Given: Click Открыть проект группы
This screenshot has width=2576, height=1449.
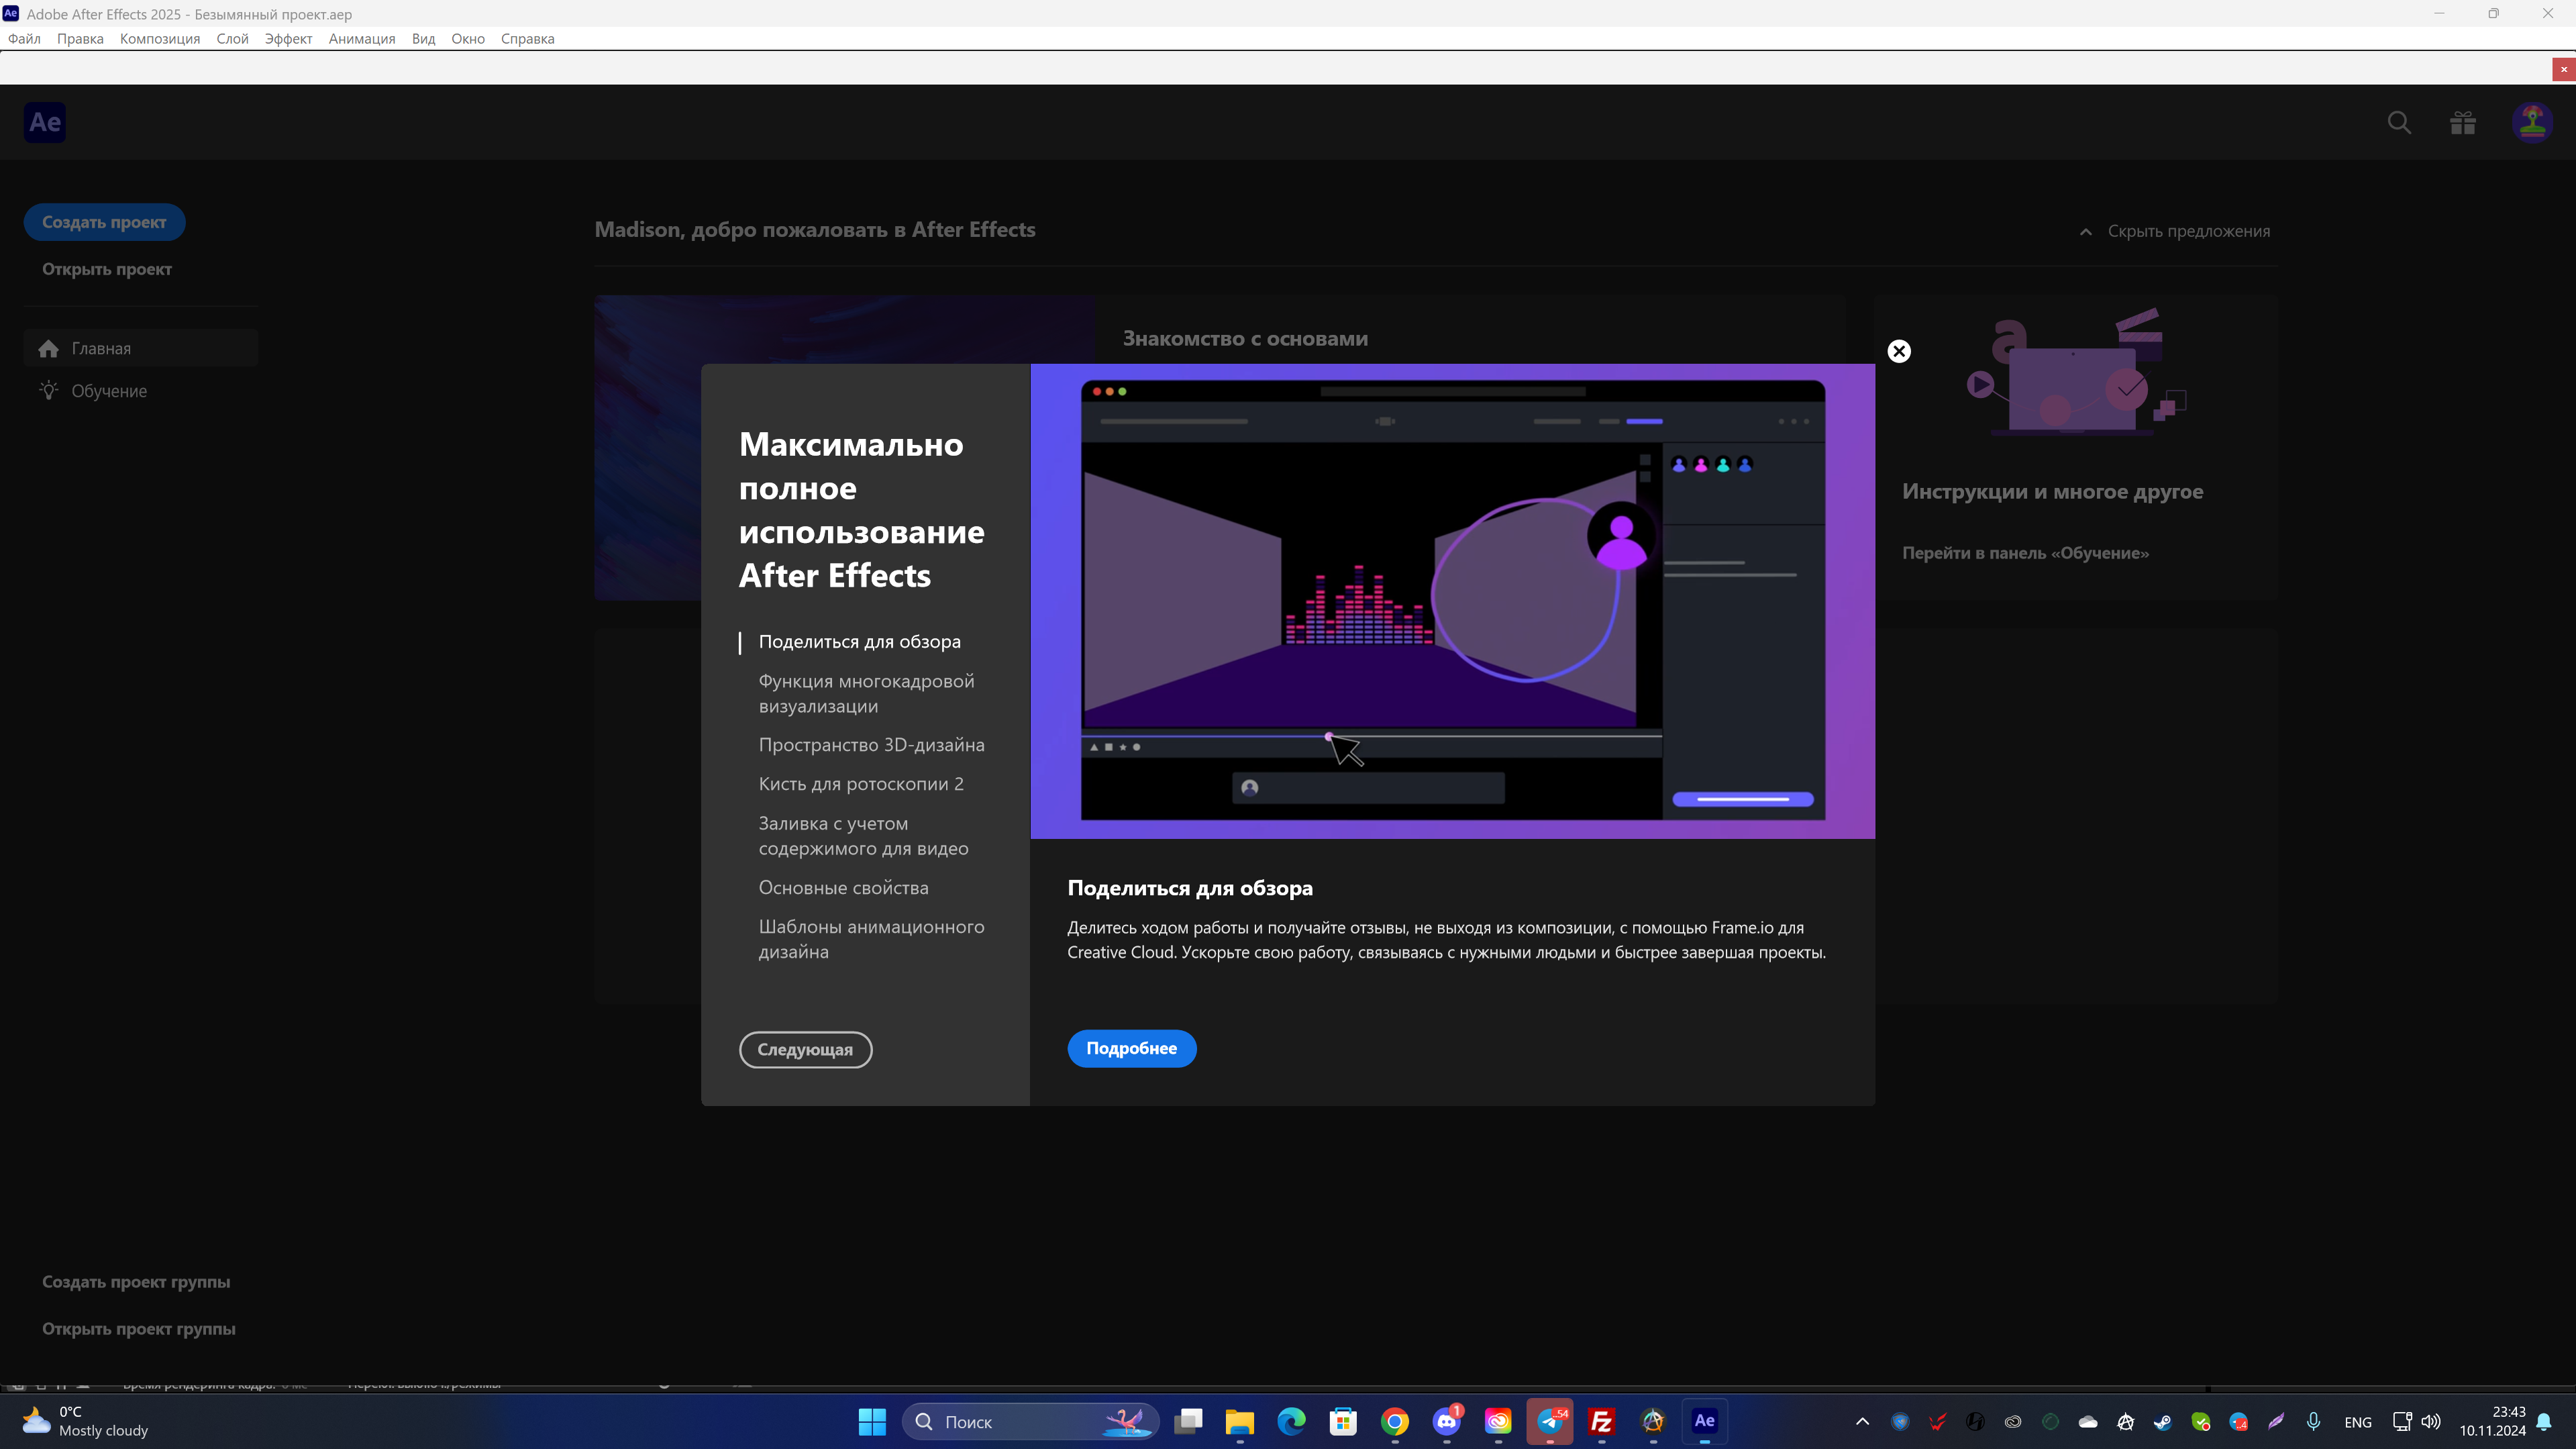Looking at the screenshot, I should pyautogui.click(x=139, y=1329).
